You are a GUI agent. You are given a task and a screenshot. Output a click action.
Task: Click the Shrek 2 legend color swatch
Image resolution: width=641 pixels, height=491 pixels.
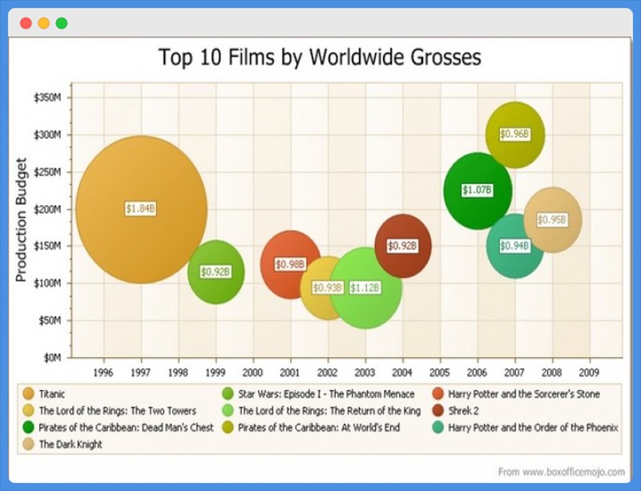(438, 411)
